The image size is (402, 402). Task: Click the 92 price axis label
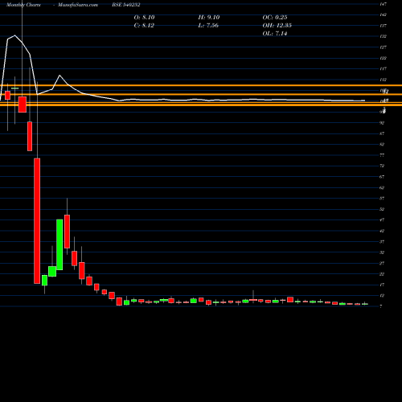(x=382, y=123)
